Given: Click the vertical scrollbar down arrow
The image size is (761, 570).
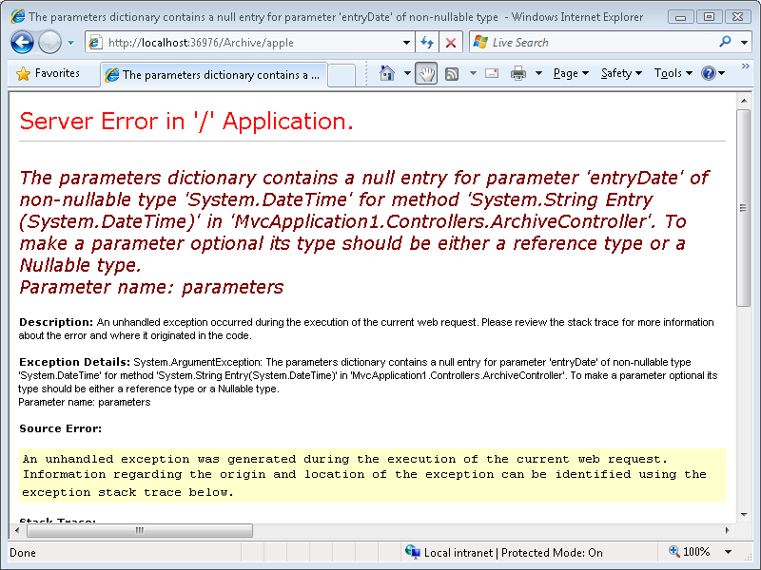Looking at the screenshot, I should point(744,514).
